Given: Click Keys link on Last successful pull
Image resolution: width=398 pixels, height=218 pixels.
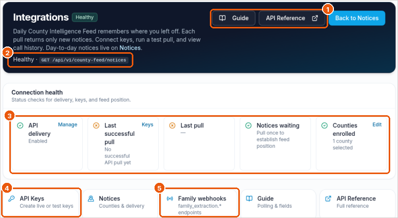Looking at the screenshot, I should point(147,124).
